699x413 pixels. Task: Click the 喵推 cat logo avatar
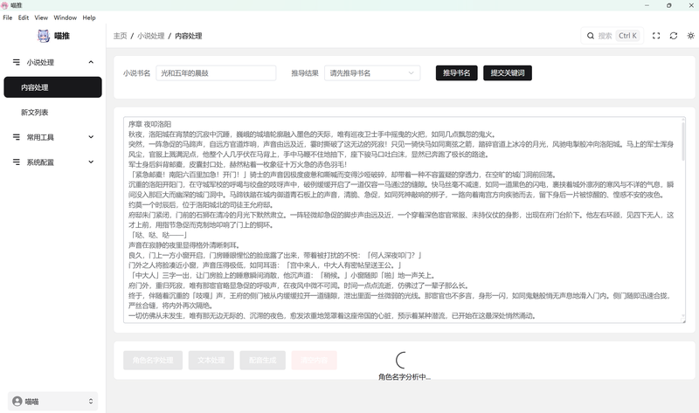44,36
